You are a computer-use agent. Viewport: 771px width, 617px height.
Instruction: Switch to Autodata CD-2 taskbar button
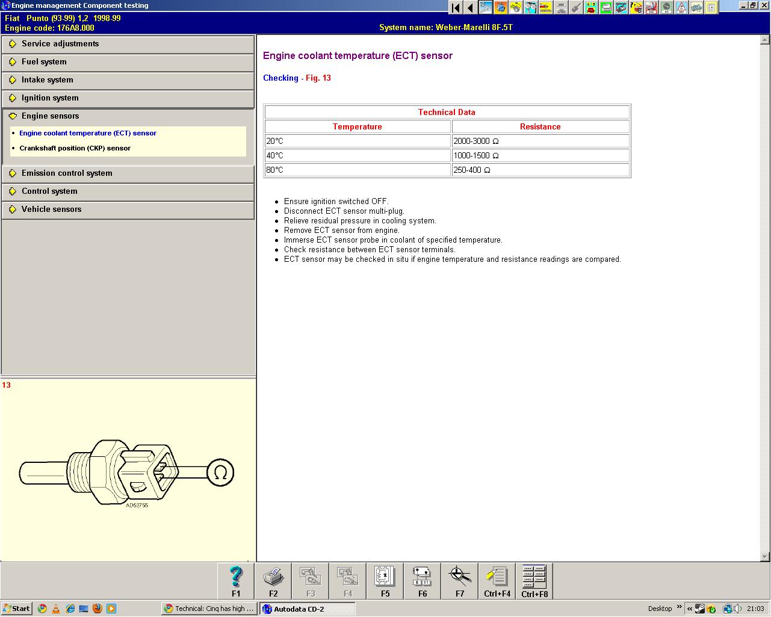pyautogui.click(x=307, y=609)
